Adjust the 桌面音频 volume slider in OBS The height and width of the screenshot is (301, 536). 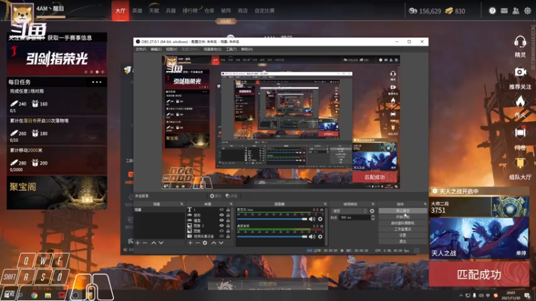(x=272, y=236)
